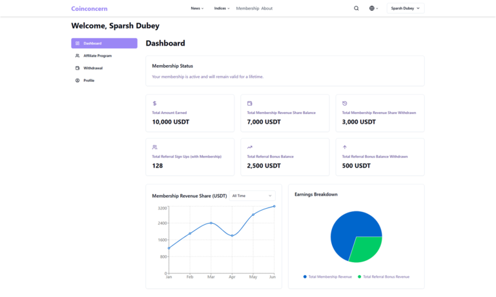Click the up-arrow icon on Referral Bonus Withdrawn card
The image size is (496, 297).
click(x=344, y=147)
